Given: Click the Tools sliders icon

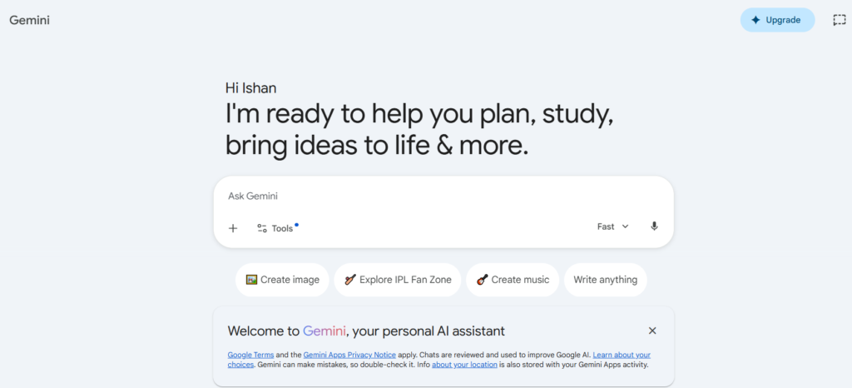Looking at the screenshot, I should tap(262, 228).
